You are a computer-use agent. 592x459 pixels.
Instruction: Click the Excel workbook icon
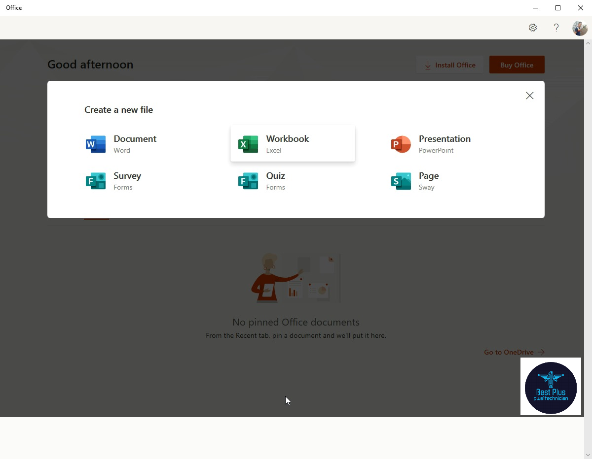(248, 144)
